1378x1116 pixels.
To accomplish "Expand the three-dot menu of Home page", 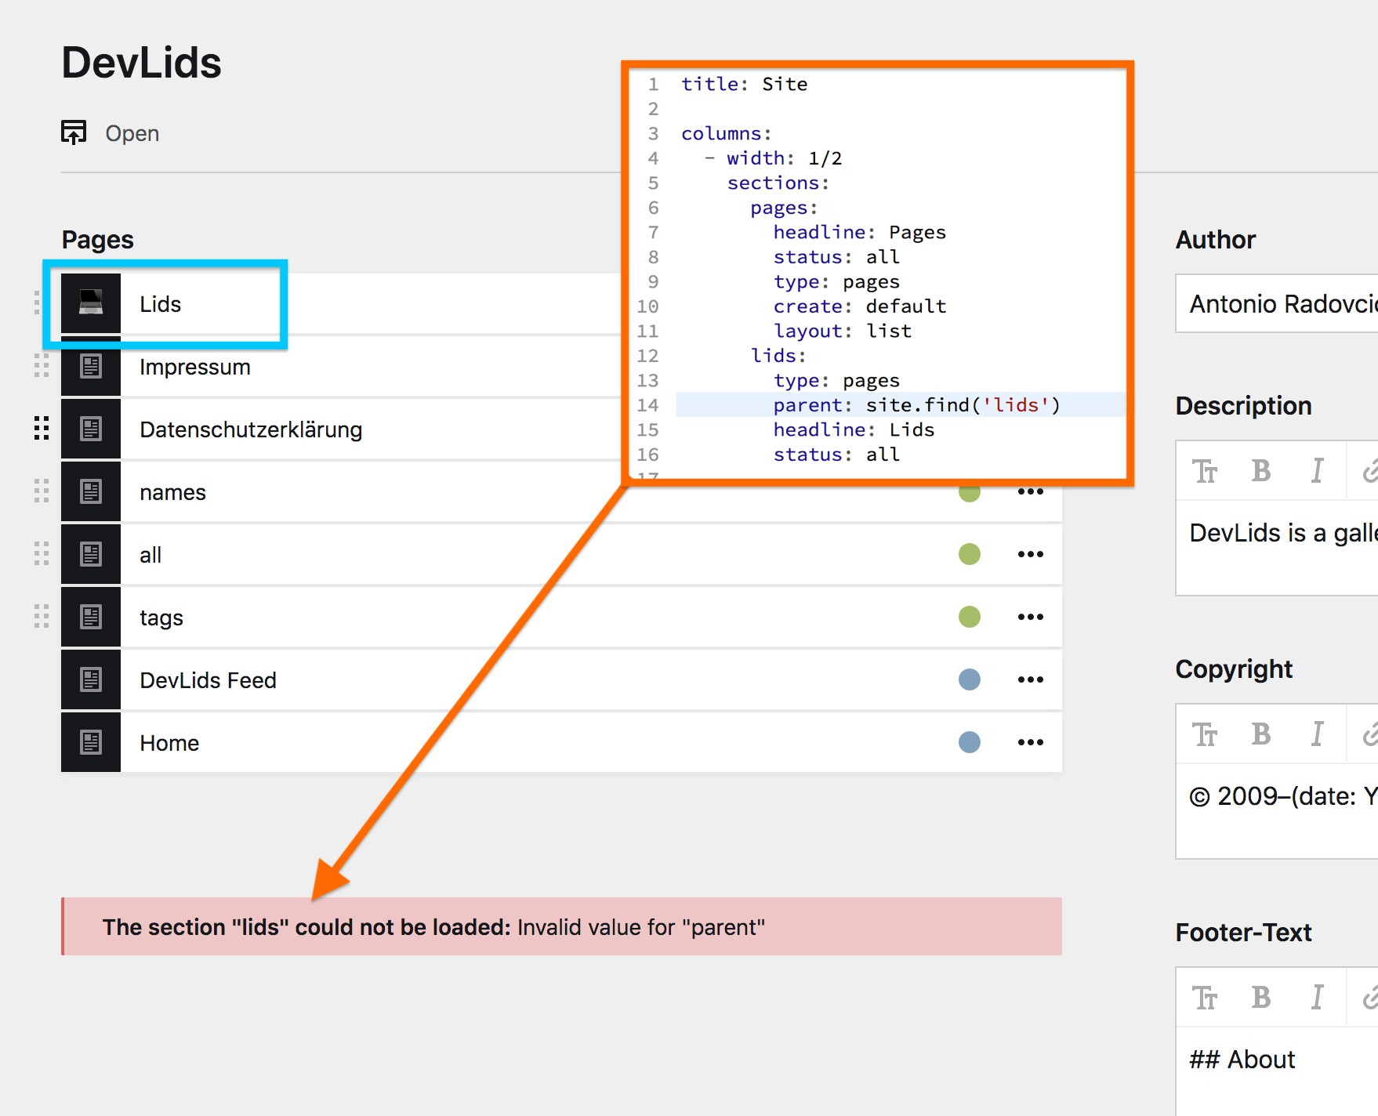I will coord(1030,742).
